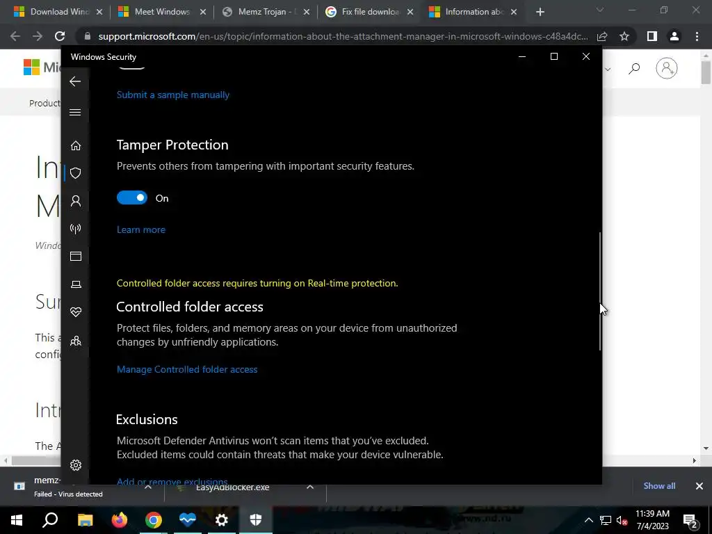Open Submit a sample manually link

[x=173, y=95]
